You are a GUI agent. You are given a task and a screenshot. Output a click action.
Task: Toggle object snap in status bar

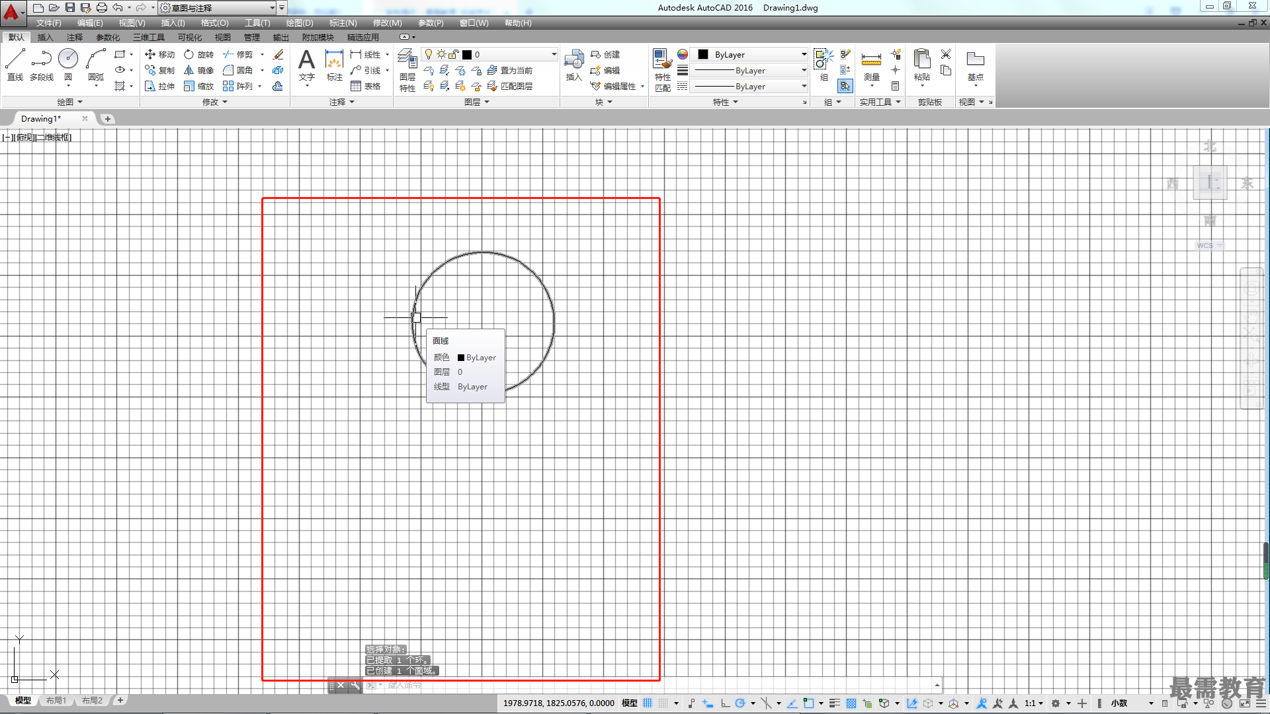808,703
